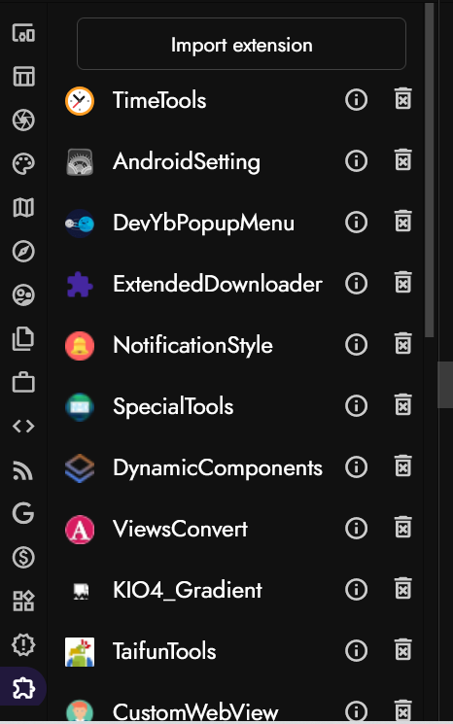Click the Import extension button

click(x=241, y=44)
